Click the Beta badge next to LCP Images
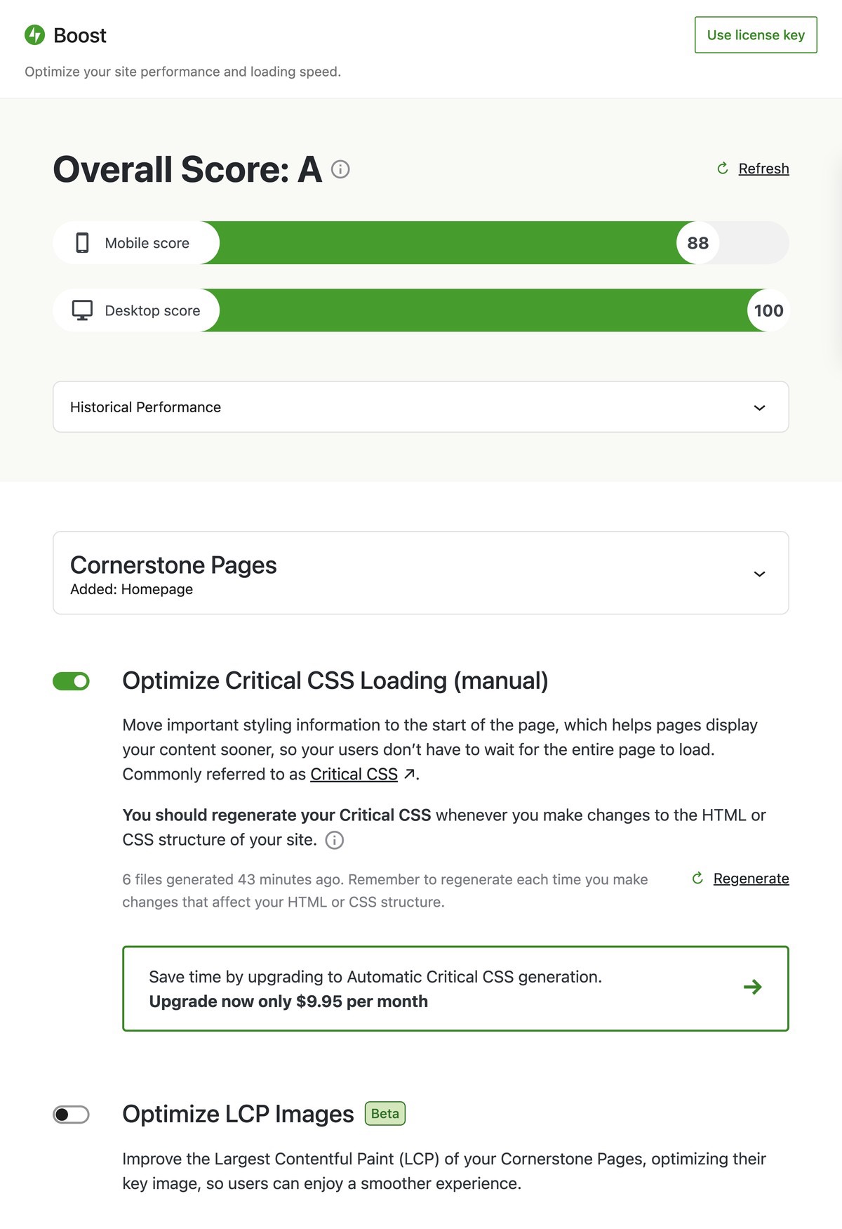 point(385,1114)
